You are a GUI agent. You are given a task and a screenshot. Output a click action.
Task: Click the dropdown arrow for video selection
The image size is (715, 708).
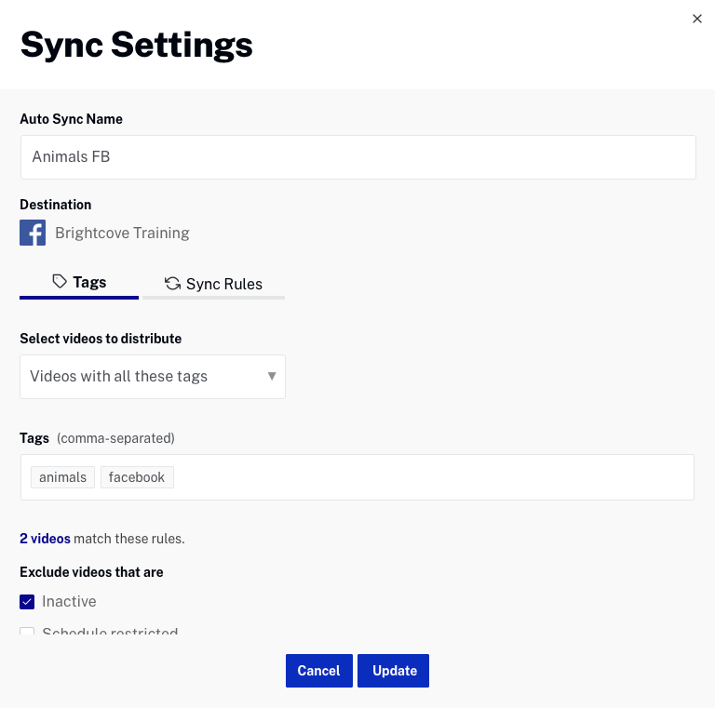(272, 377)
